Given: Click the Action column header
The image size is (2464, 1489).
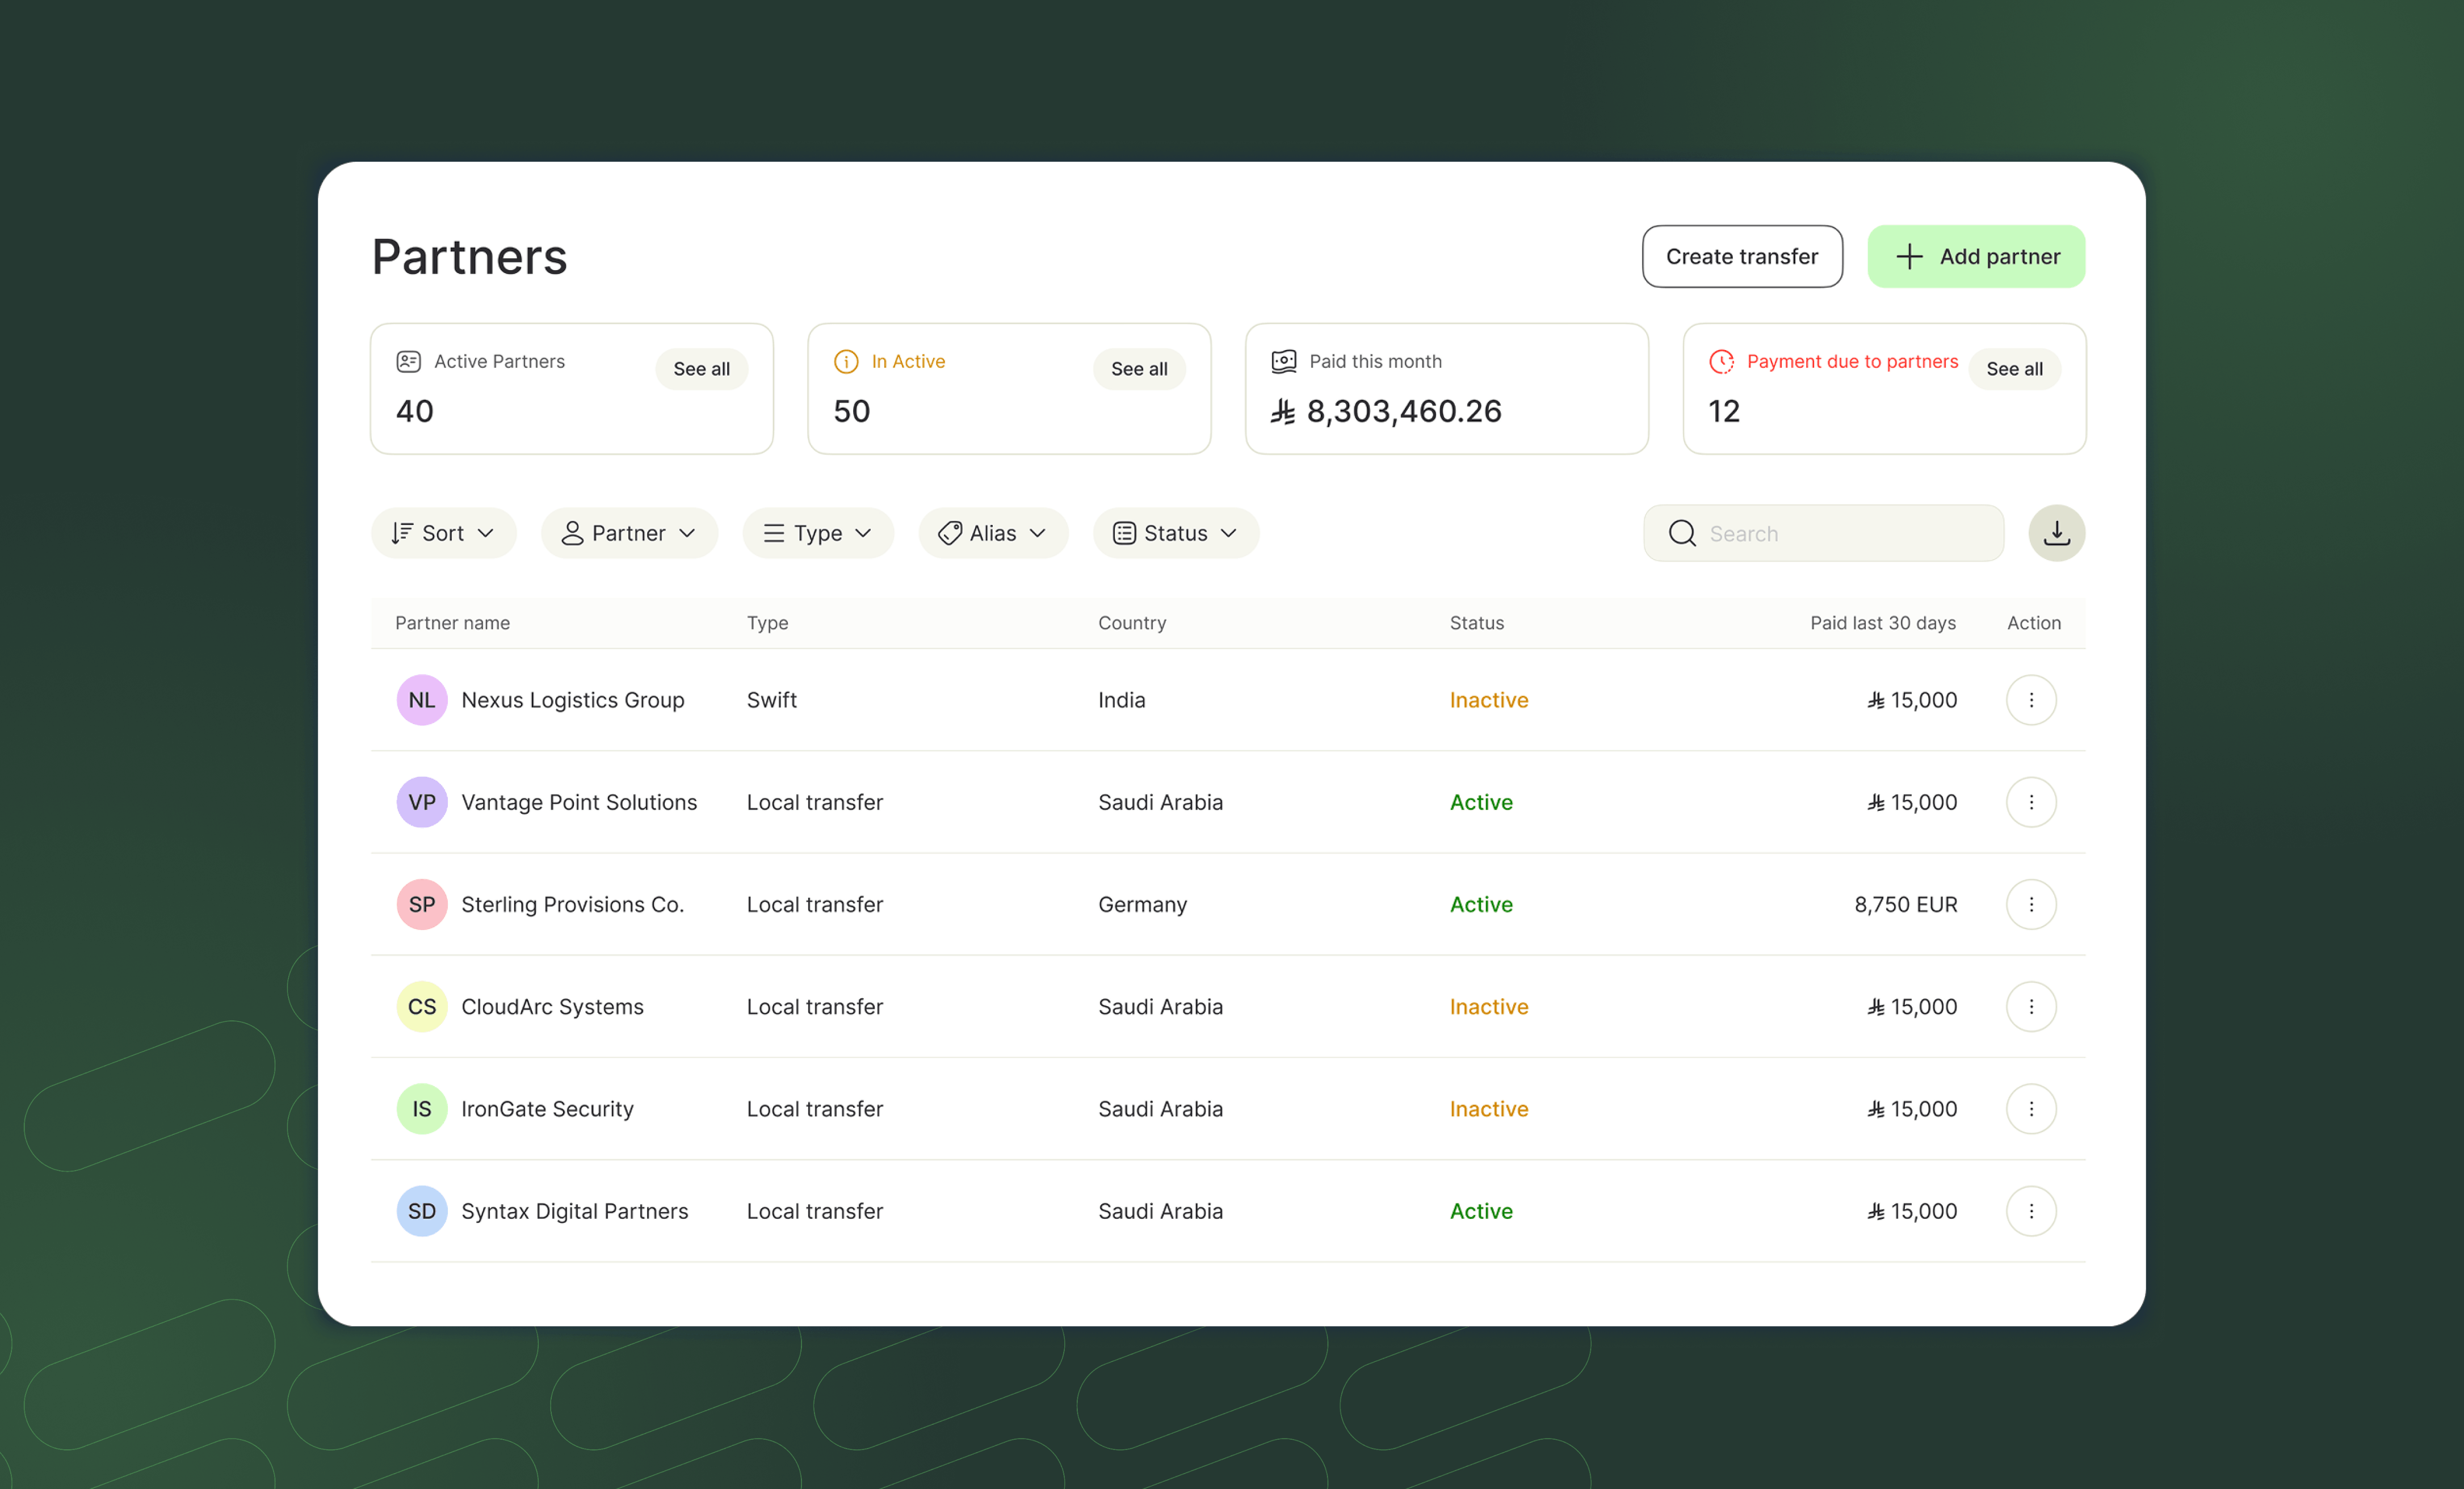Looking at the screenshot, I should click(2033, 623).
